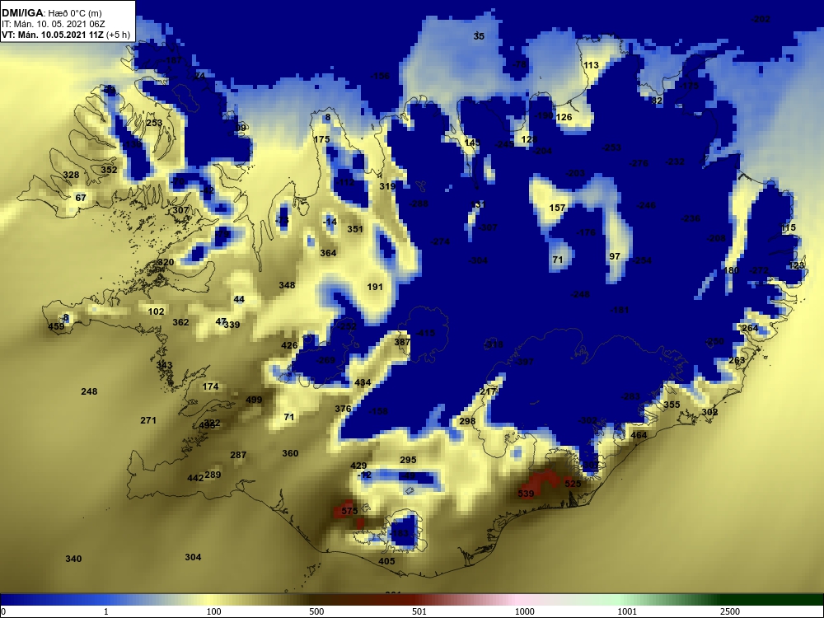Click the map value '320'
This screenshot has height=618, width=824.
point(166,262)
